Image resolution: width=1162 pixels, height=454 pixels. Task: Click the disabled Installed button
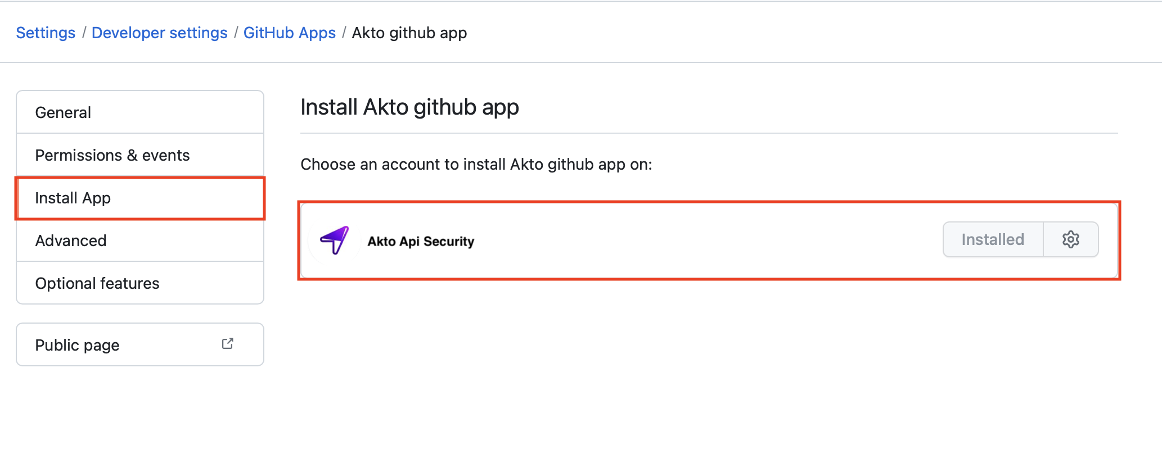tap(993, 239)
